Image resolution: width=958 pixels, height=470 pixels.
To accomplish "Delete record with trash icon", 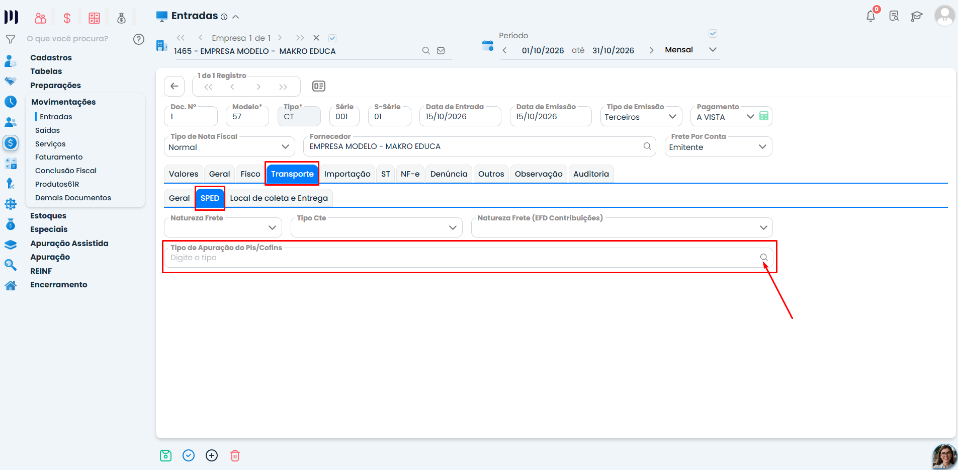I will point(235,455).
